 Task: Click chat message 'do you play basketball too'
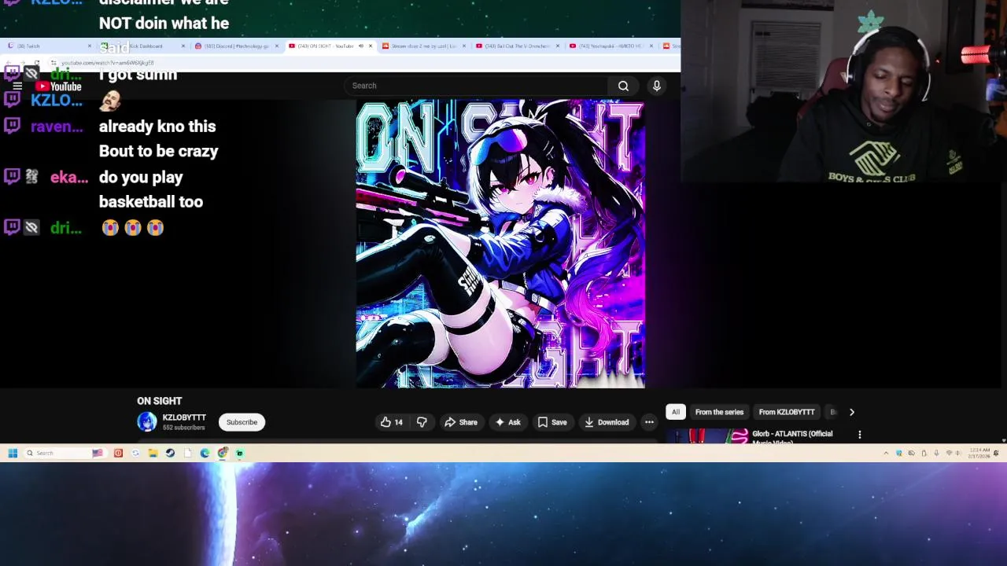click(151, 189)
